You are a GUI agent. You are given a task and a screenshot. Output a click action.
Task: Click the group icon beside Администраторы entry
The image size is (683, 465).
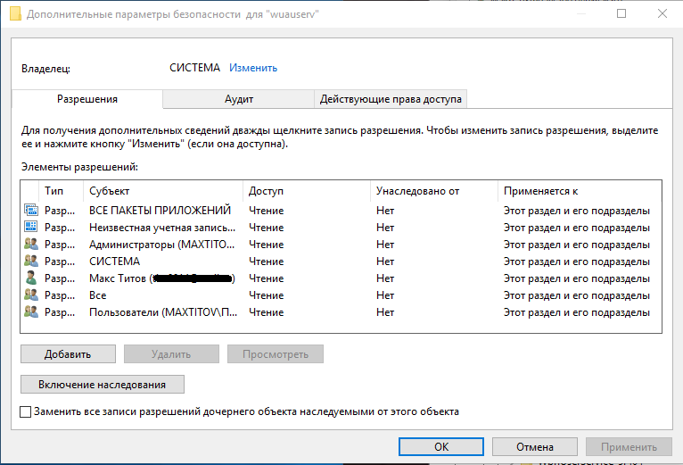pyautogui.click(x=31, y=244)
